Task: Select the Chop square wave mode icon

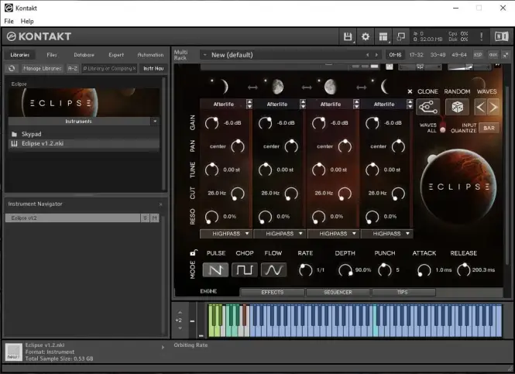Action: pos(245,270)
